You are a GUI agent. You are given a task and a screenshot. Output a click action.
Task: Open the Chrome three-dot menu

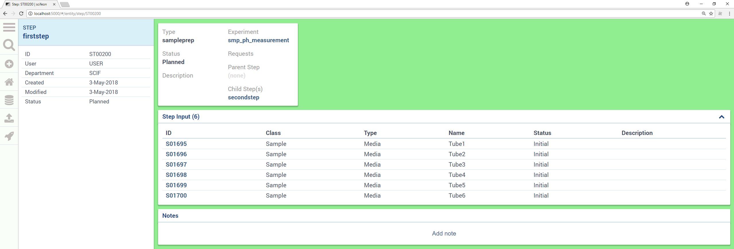729,13
